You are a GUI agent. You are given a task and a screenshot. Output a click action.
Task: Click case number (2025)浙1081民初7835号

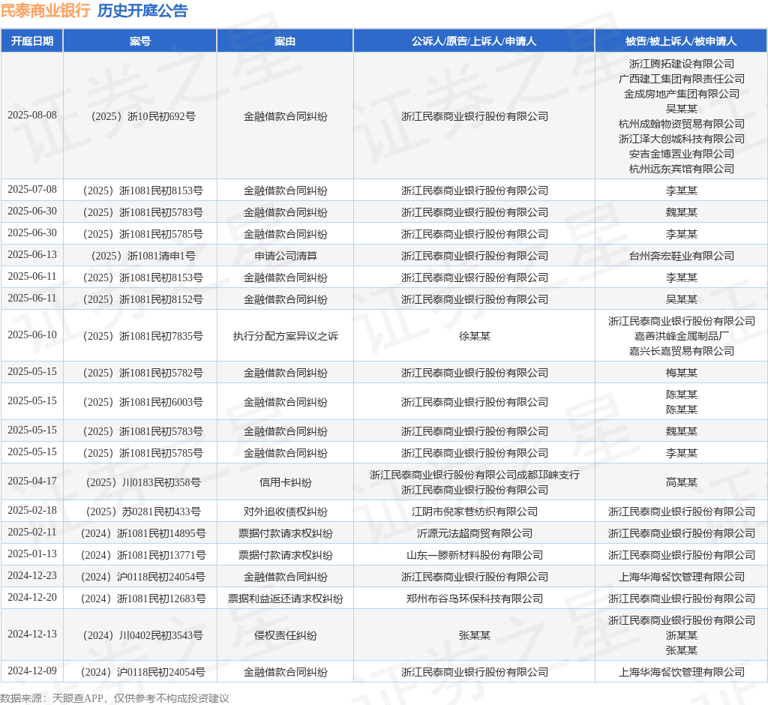[143, 336]
